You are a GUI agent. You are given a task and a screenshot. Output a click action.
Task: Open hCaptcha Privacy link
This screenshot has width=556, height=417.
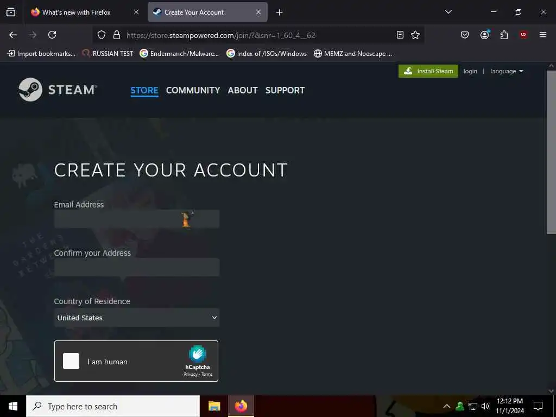pos(191,375)
